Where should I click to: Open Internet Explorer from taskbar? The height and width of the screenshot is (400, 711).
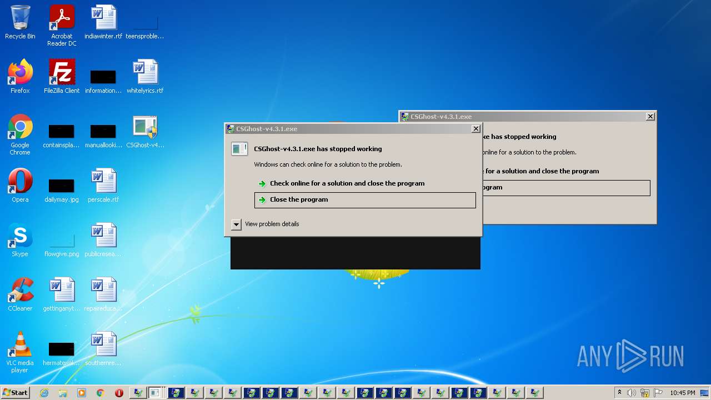click(x=44, y=393)
